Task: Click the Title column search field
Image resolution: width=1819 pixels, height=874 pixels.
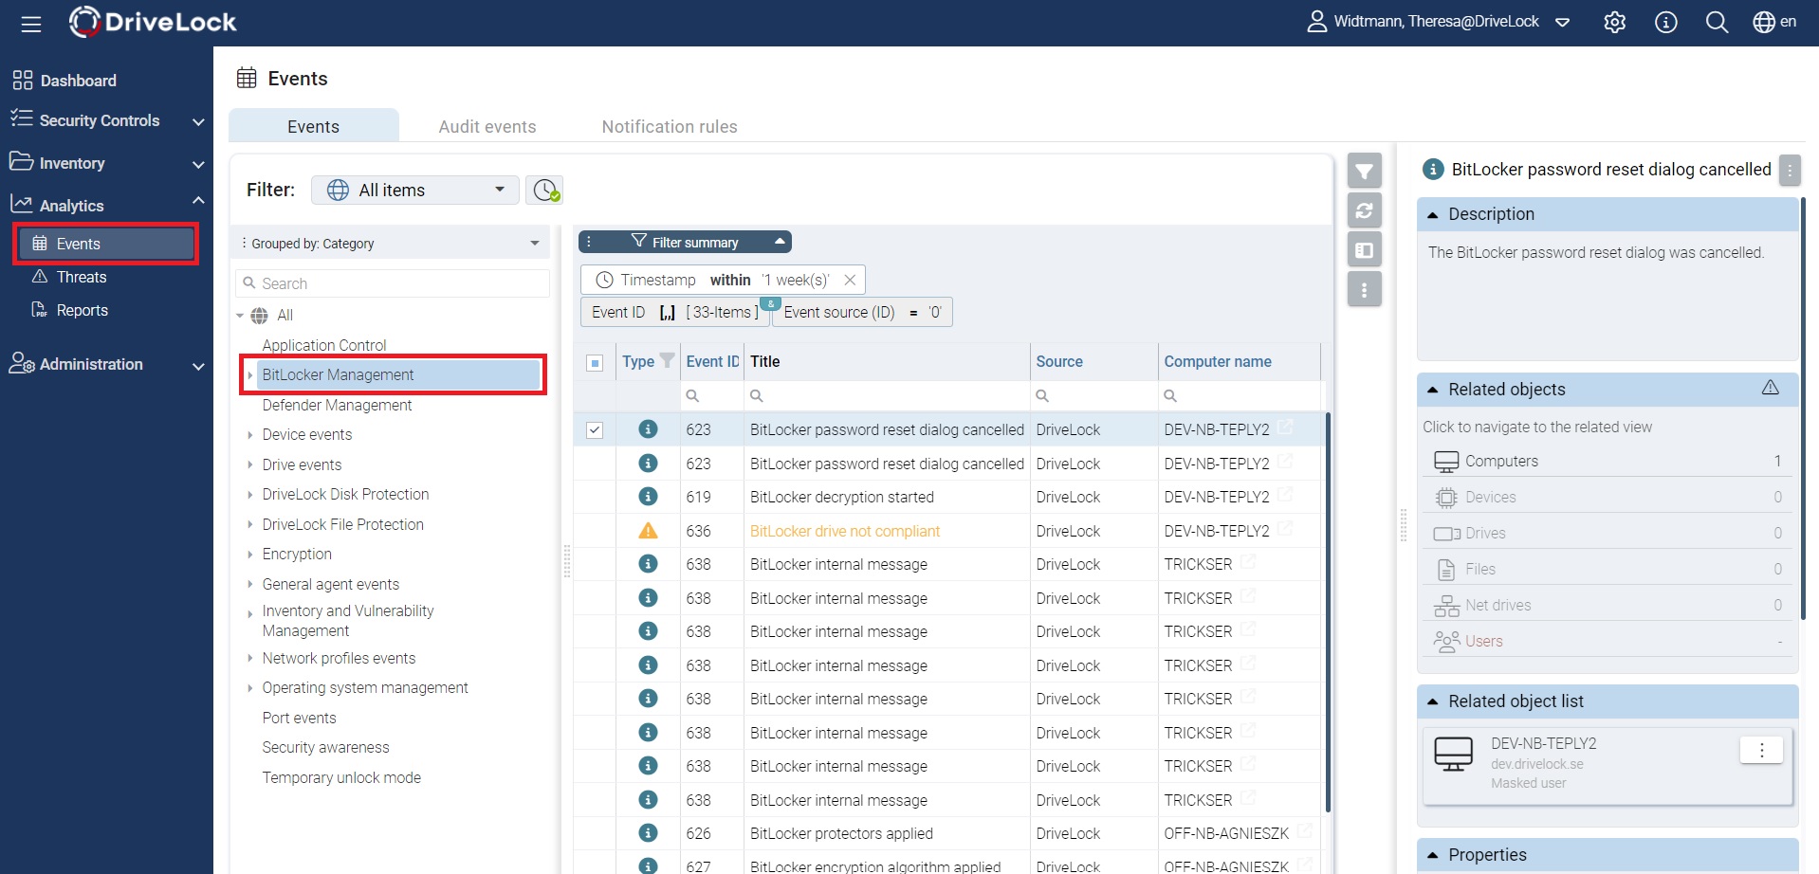Action: point(887,395)
